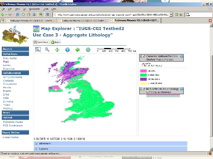
Task: Open the Scenarios link
Action: 9,69
